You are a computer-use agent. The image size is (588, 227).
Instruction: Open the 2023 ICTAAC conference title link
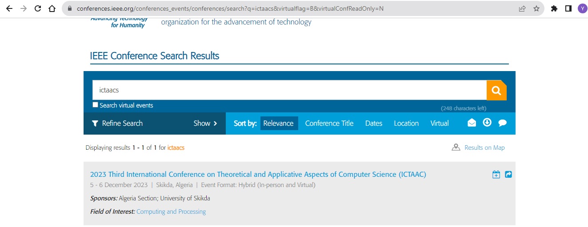point(258,174)
